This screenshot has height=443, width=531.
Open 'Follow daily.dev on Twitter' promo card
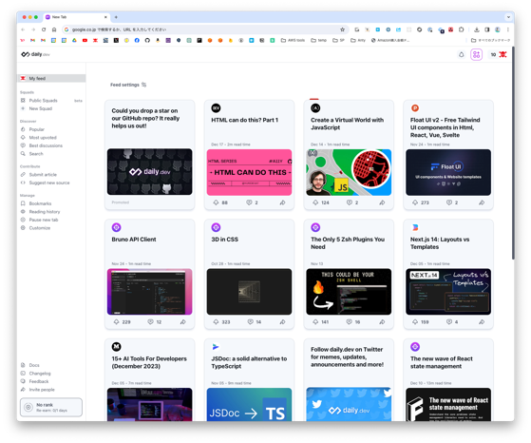(x=349, y=380)
